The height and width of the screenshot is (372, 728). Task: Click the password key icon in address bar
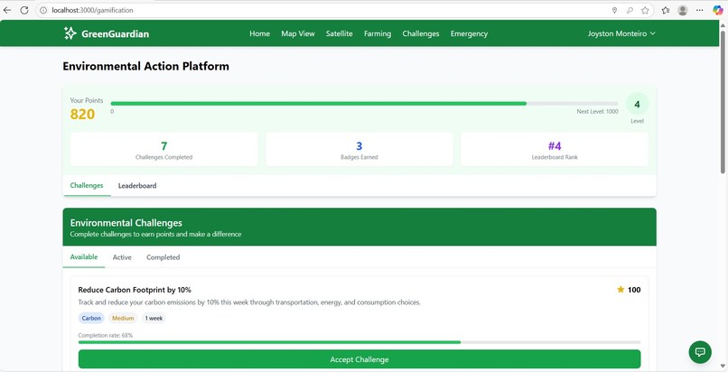[630, 10]
